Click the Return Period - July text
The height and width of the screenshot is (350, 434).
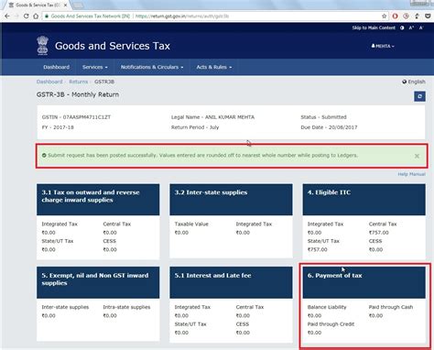tap(195, 127)
